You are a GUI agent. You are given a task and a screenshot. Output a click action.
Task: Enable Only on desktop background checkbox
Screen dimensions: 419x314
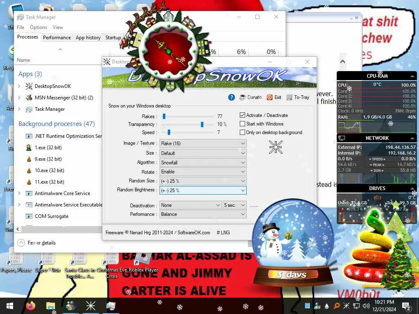click(x=242, y=132)
